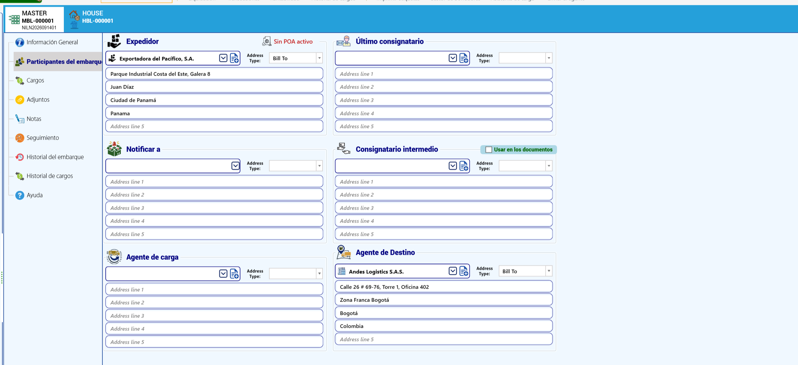Screen dimensions: 798x365
Task: Click the Seguimiento tracking icon
Action: coord(20,138)
